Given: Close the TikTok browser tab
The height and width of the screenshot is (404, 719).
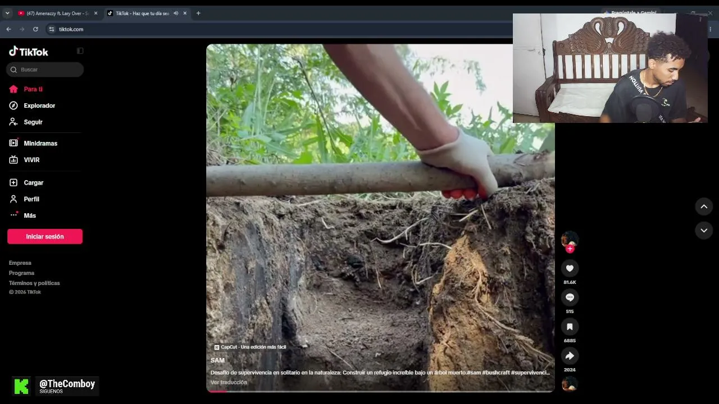Looking at the screenshot, I should [x=185, y=13].
